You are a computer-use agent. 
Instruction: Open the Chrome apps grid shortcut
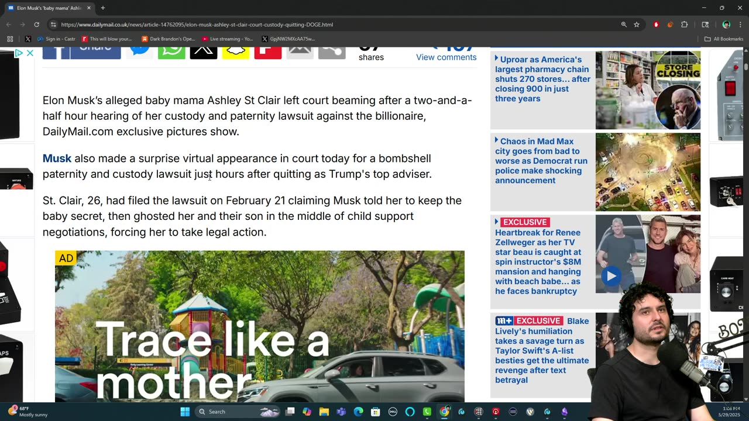coord(10,39)
